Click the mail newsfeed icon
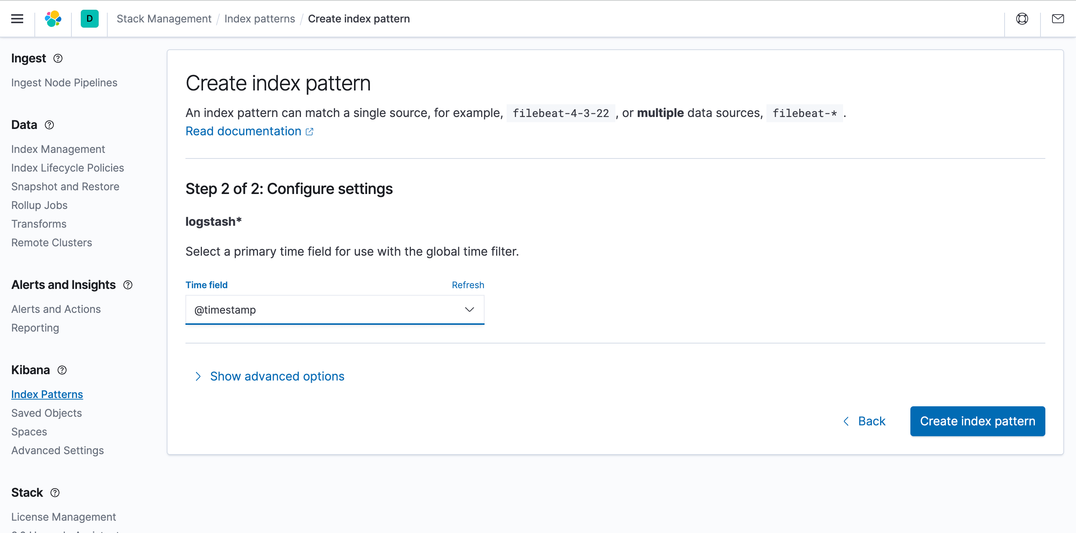This screenshot has width=1076, height=533. click(1058, 19)
